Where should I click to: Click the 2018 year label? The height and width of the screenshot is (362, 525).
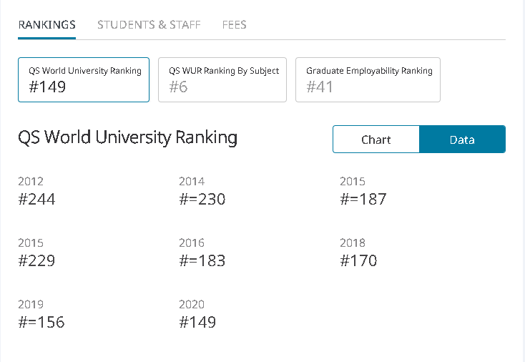click(353, 243)
